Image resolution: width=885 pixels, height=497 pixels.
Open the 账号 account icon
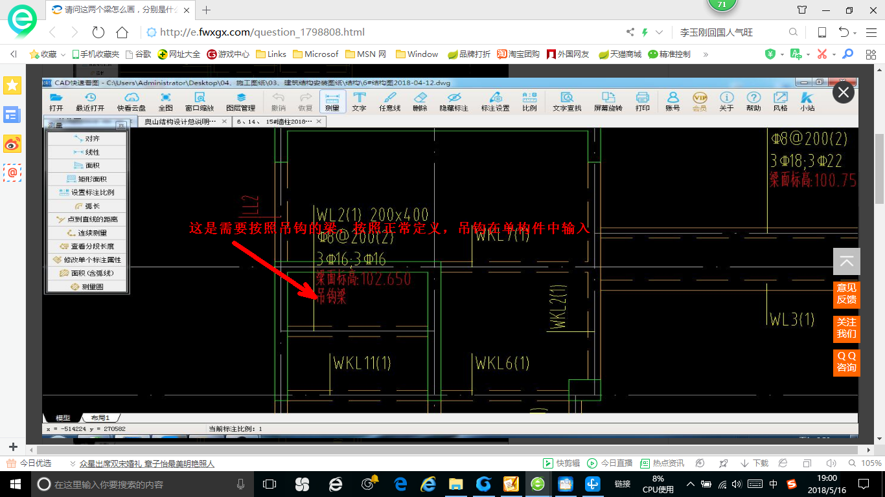click(x=672, y=102)
